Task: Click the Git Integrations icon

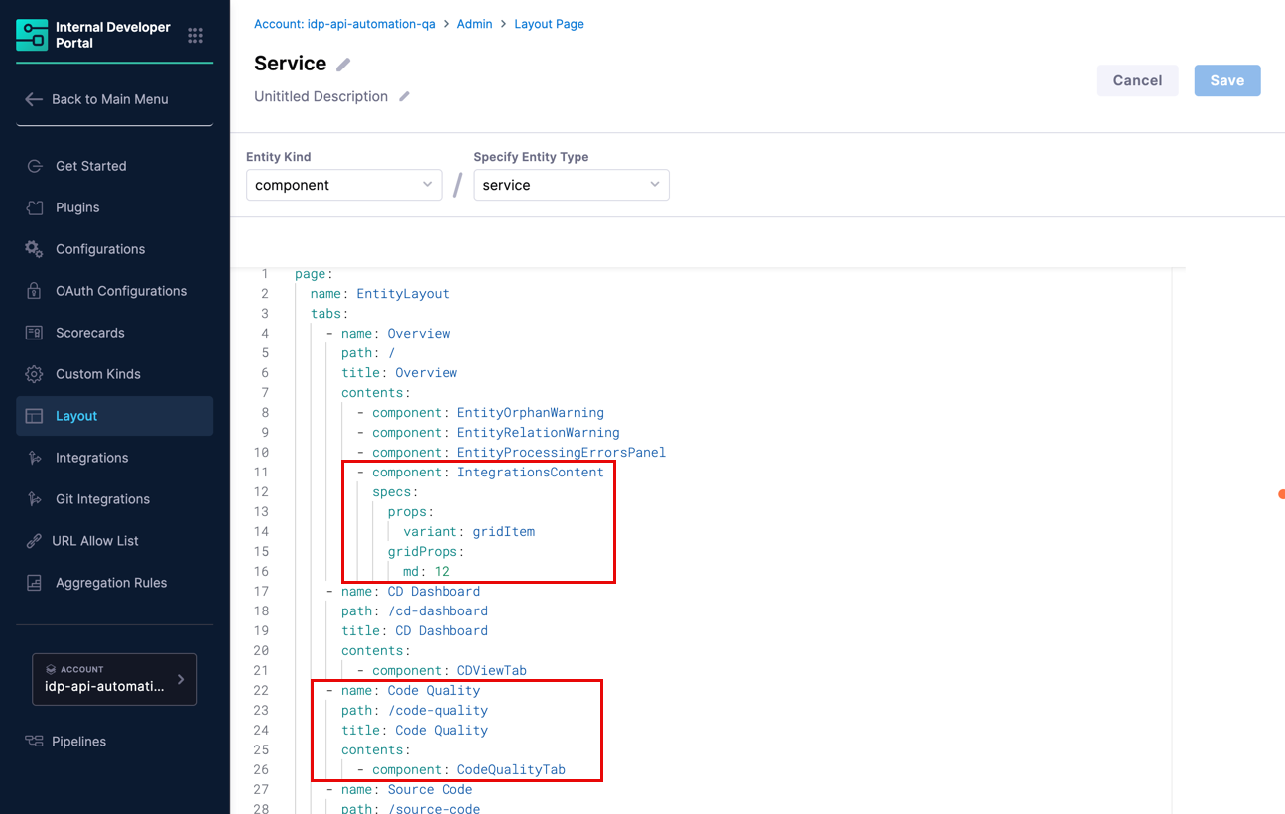Action: tap(35, 499)
